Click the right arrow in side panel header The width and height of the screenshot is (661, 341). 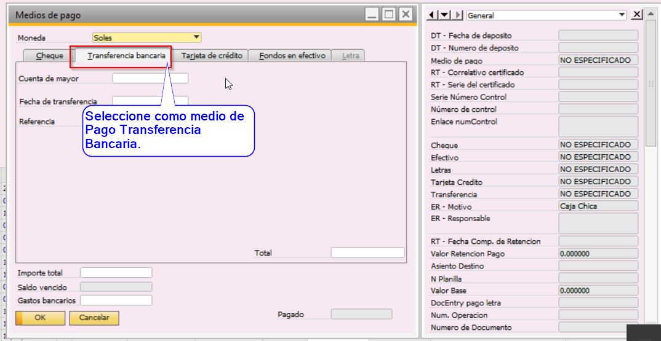click(x=459, y=15)
